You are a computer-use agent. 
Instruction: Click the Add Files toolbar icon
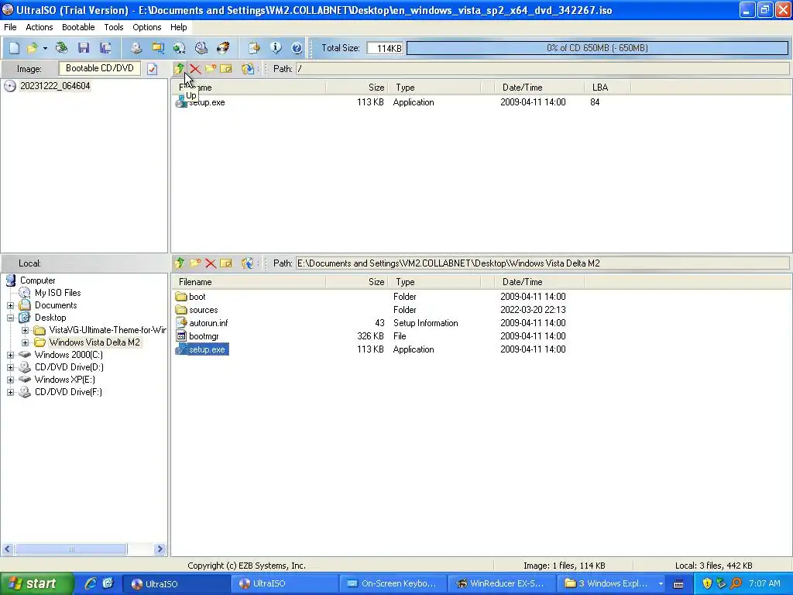pos(254,48)
